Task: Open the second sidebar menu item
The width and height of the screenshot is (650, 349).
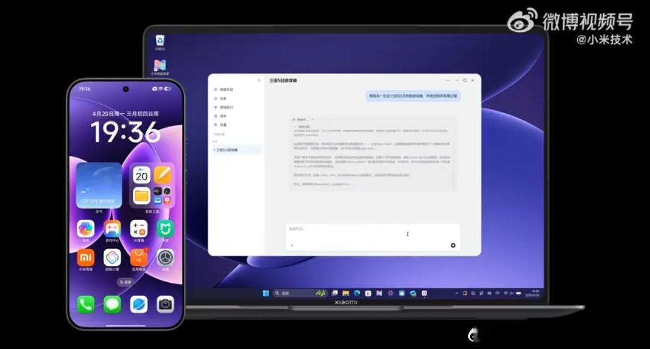Action: click(x=220, y=99)
